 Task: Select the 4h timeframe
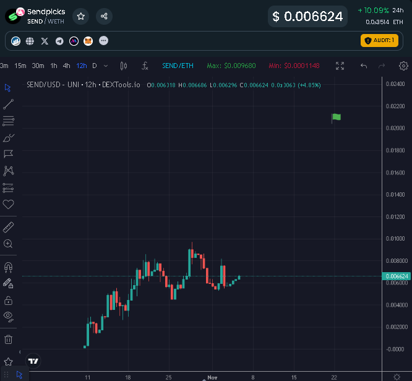(x=66, y=66)
